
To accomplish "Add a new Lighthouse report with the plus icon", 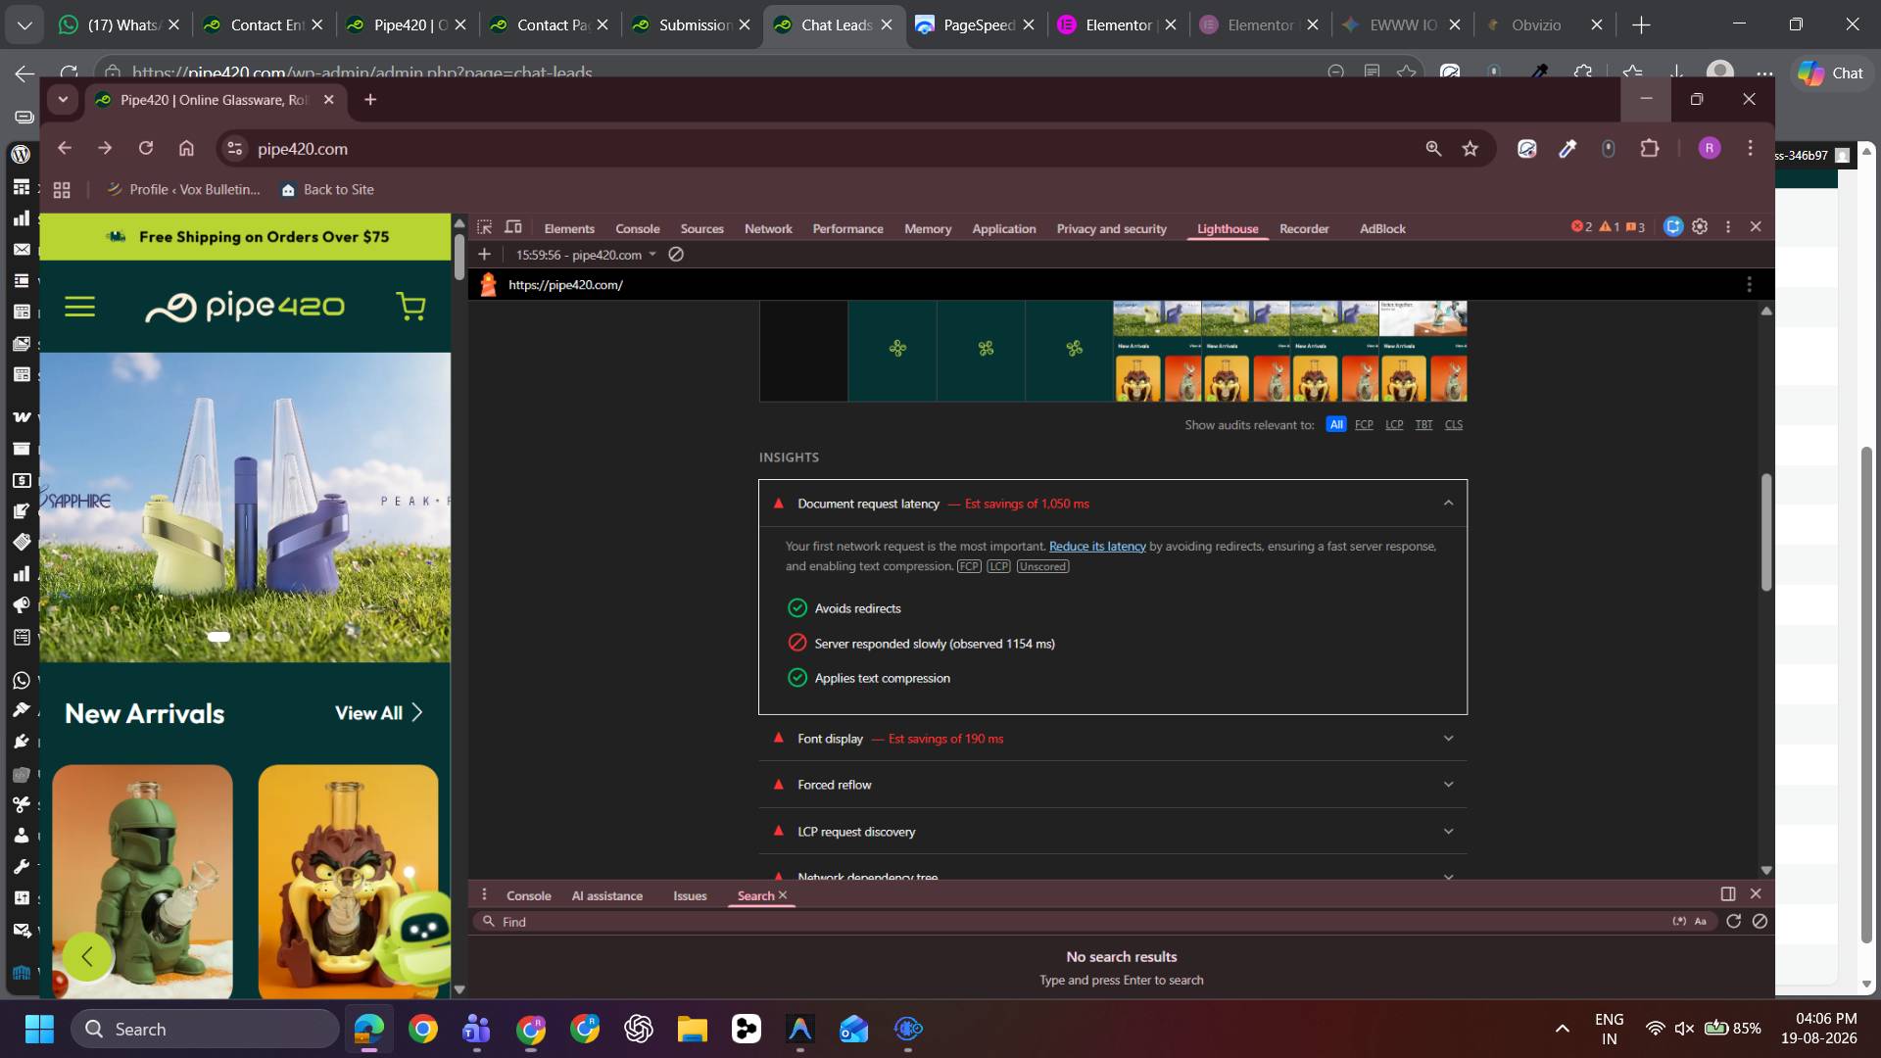I will coord(484,255).
